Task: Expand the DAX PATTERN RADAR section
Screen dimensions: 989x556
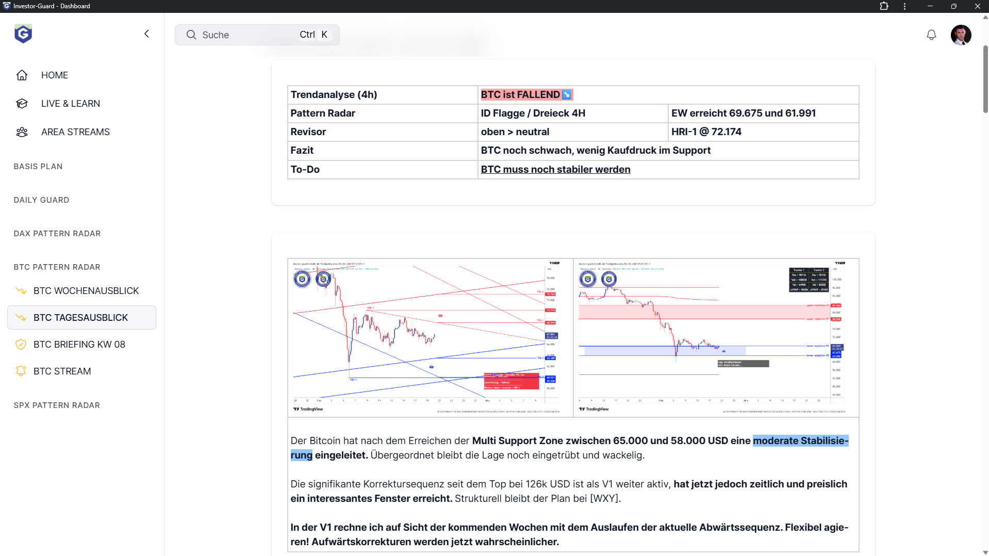Action: pos(57,234)
